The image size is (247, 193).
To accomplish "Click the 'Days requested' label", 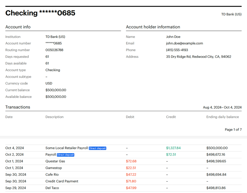I will pyautogui.click(x=17, y=56).
